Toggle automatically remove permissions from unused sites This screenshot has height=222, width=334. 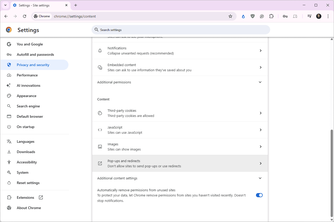(259, 195)
